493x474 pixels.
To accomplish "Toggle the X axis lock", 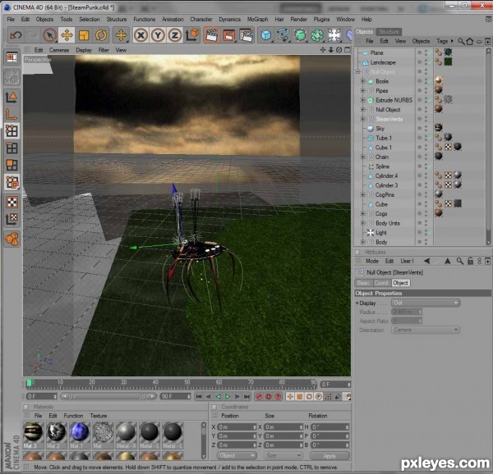I will point(141,35).
